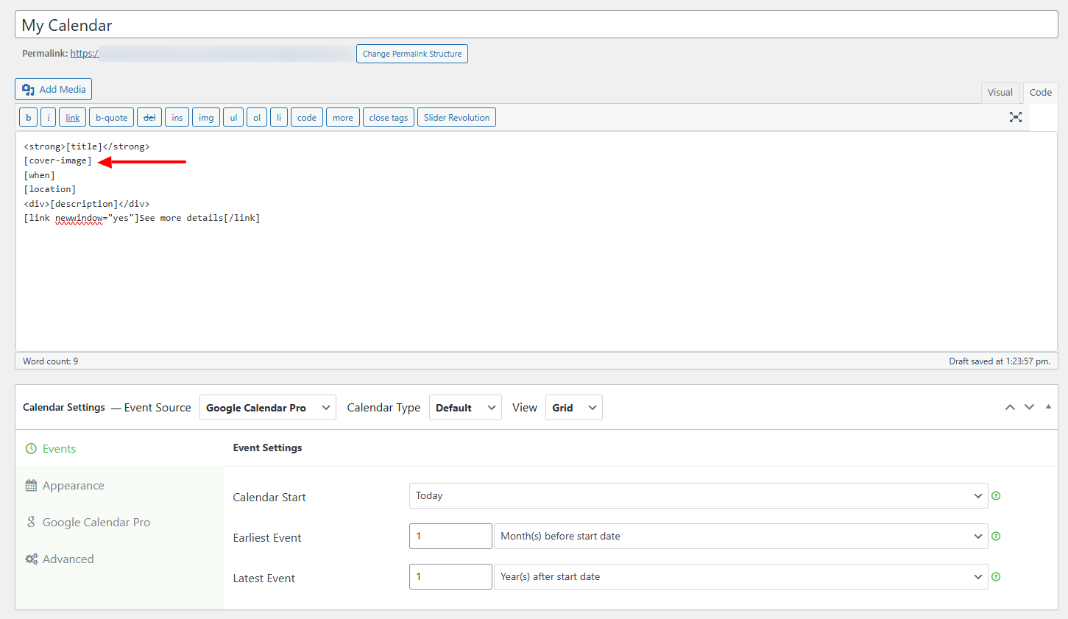Screen dimensions: 1068x619
Task: Click the permalink URL link
Action: (84, 54)
